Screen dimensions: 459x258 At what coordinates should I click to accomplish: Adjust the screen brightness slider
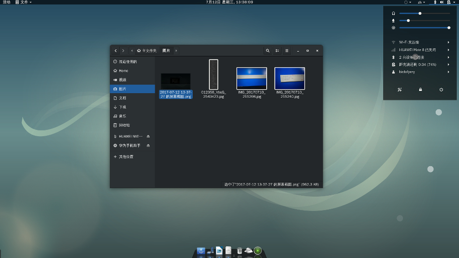click(424, 28)
